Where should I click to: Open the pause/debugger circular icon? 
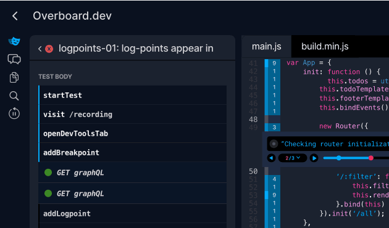tap(14, 113)
